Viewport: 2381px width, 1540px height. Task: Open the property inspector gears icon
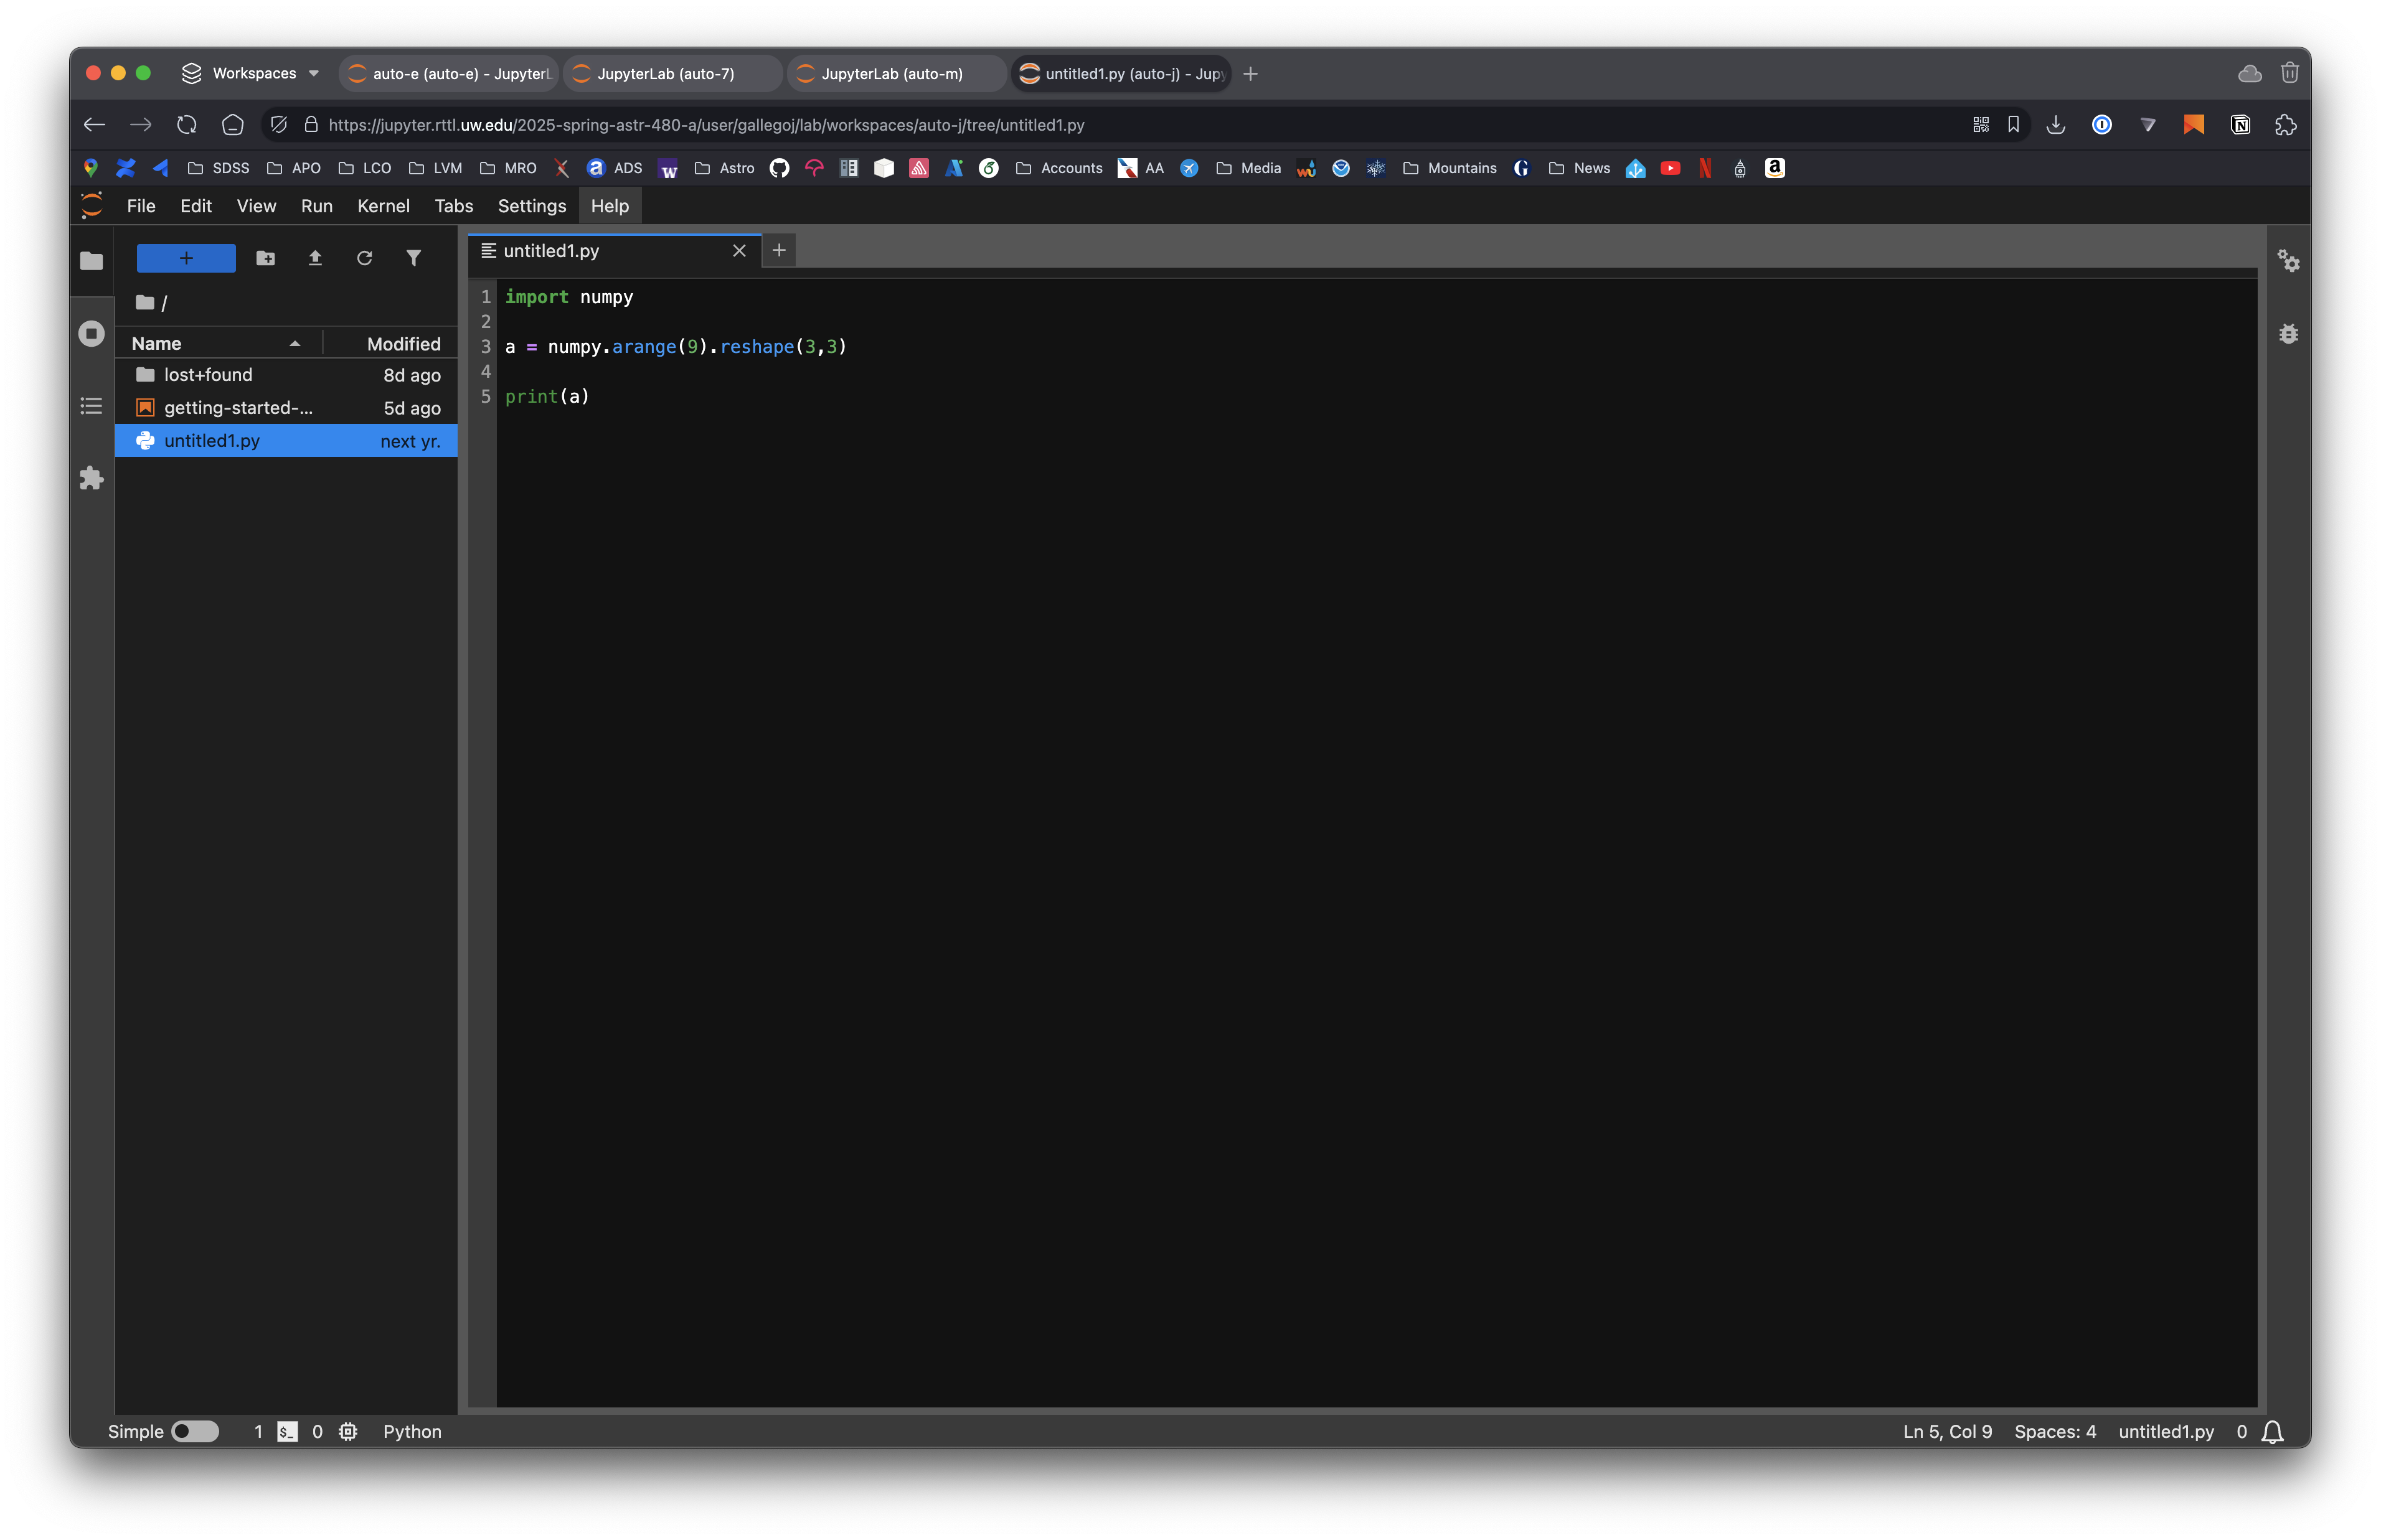pyautogui.click(x=2290, y=262)
